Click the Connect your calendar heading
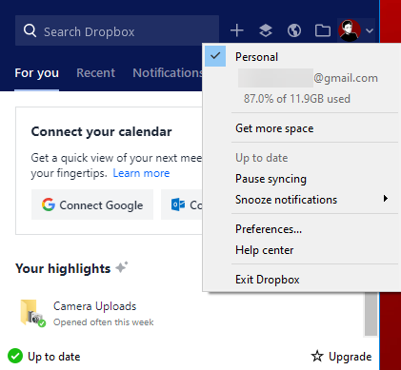The width and height of the screenshot is (401, 370). click(x=101, y=131)
